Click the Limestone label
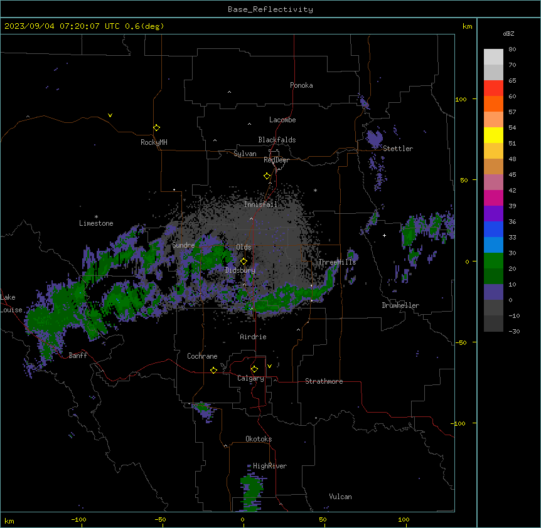 [x=96, y=223]
